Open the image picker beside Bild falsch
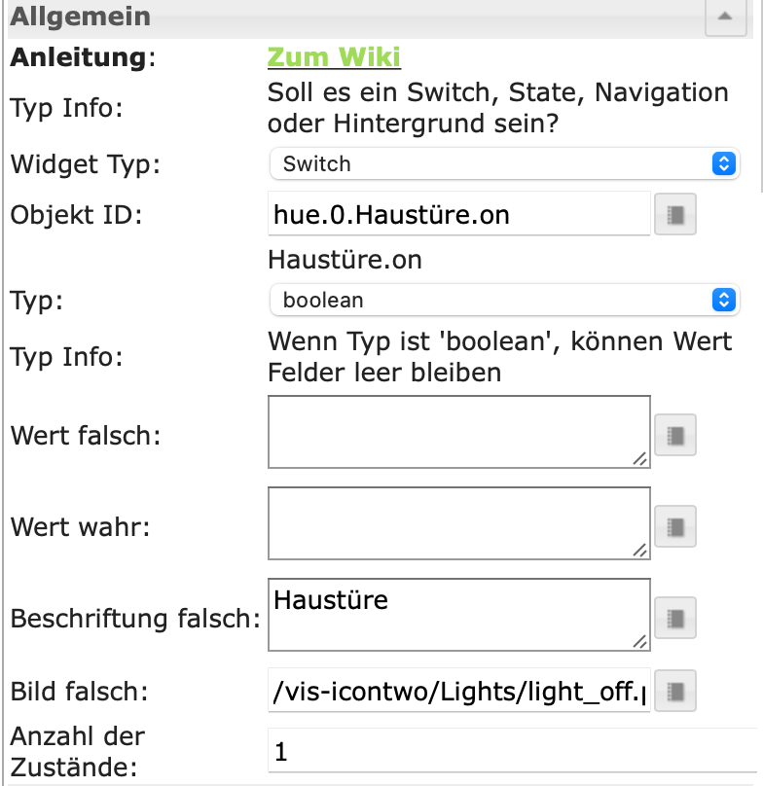Image resolution: width=763 pixels, height=786 pixels. point(675,693)
